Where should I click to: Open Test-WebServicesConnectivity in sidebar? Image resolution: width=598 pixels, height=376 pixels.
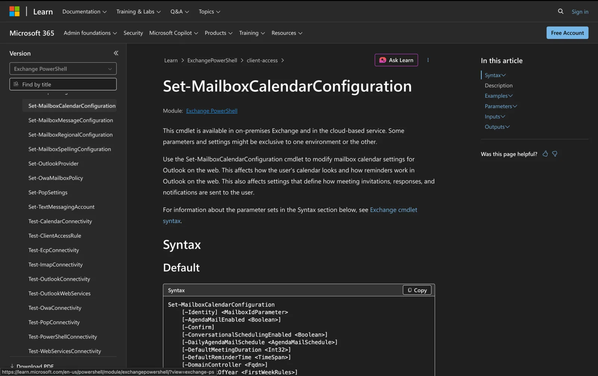coord(65,351)
